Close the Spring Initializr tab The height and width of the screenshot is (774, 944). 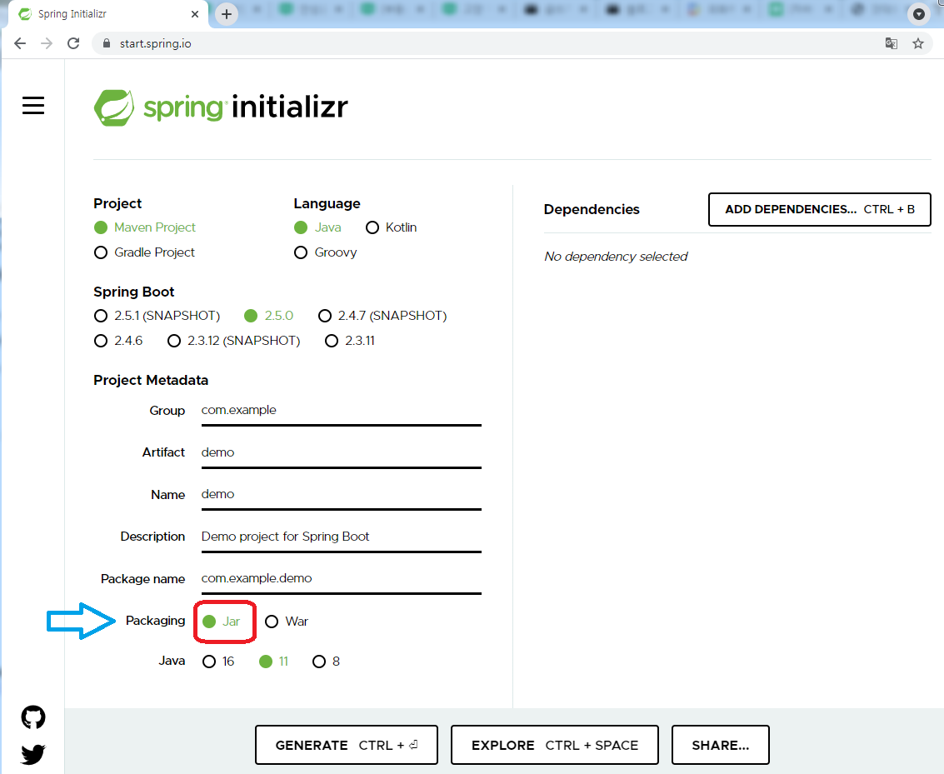[x=195, y=14]
